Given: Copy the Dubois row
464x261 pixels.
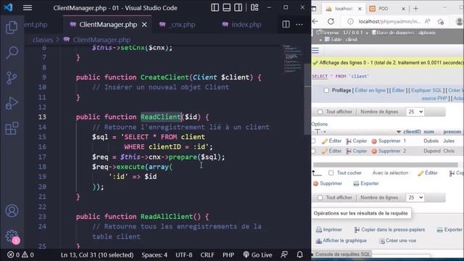Looking at the screenshot, I should (357, 141).
